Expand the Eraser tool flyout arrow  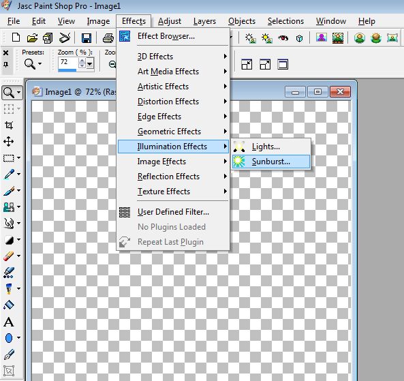pos(18,256)
